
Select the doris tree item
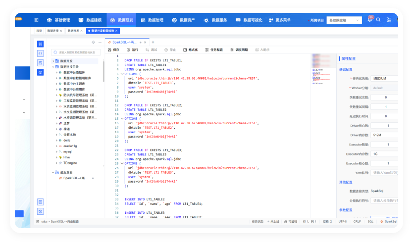pos(67,141)
